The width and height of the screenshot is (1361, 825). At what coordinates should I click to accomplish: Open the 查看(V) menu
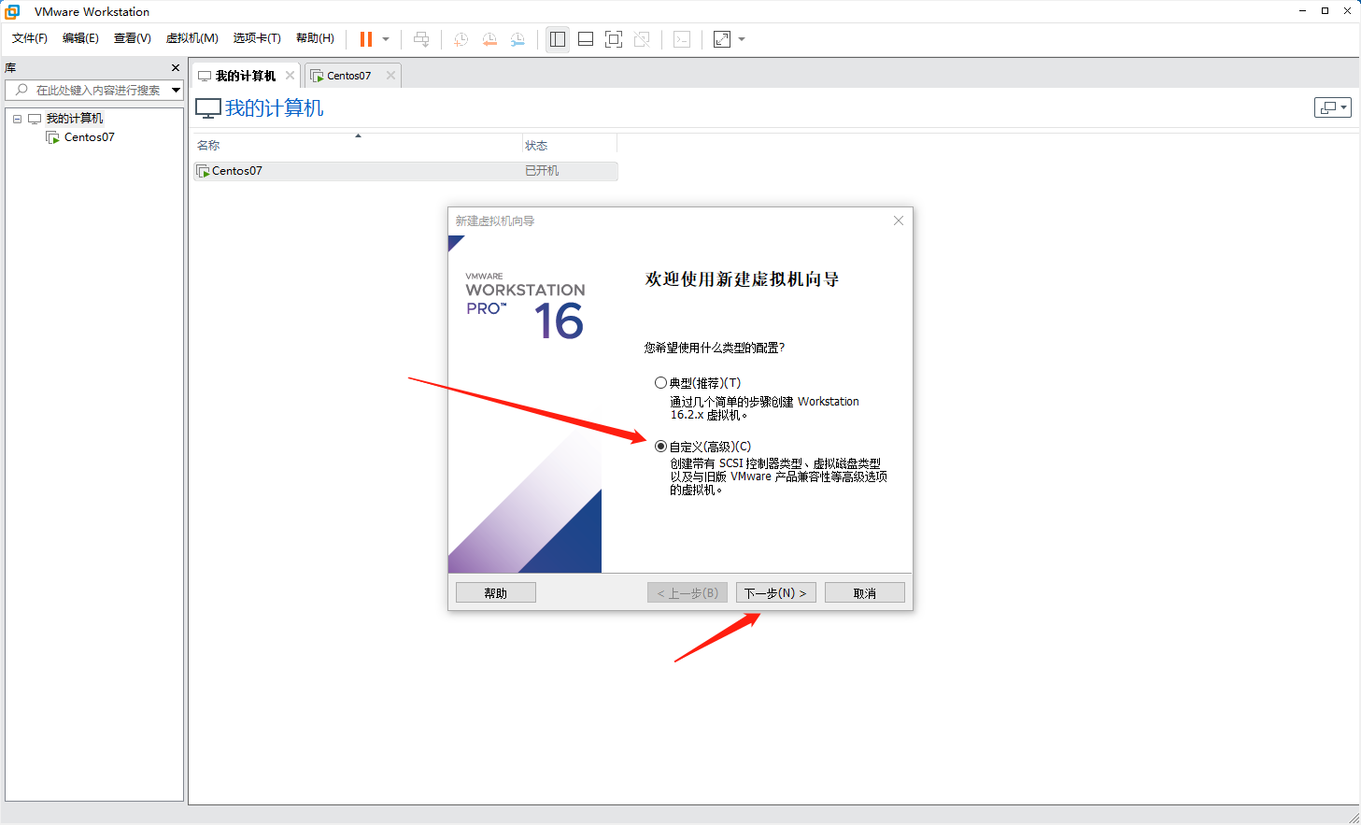pos(133,38)
